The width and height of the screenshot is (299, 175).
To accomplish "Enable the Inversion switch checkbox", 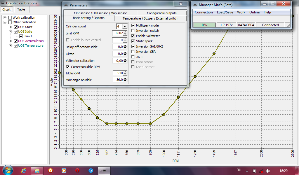I will tap(133, 31).
